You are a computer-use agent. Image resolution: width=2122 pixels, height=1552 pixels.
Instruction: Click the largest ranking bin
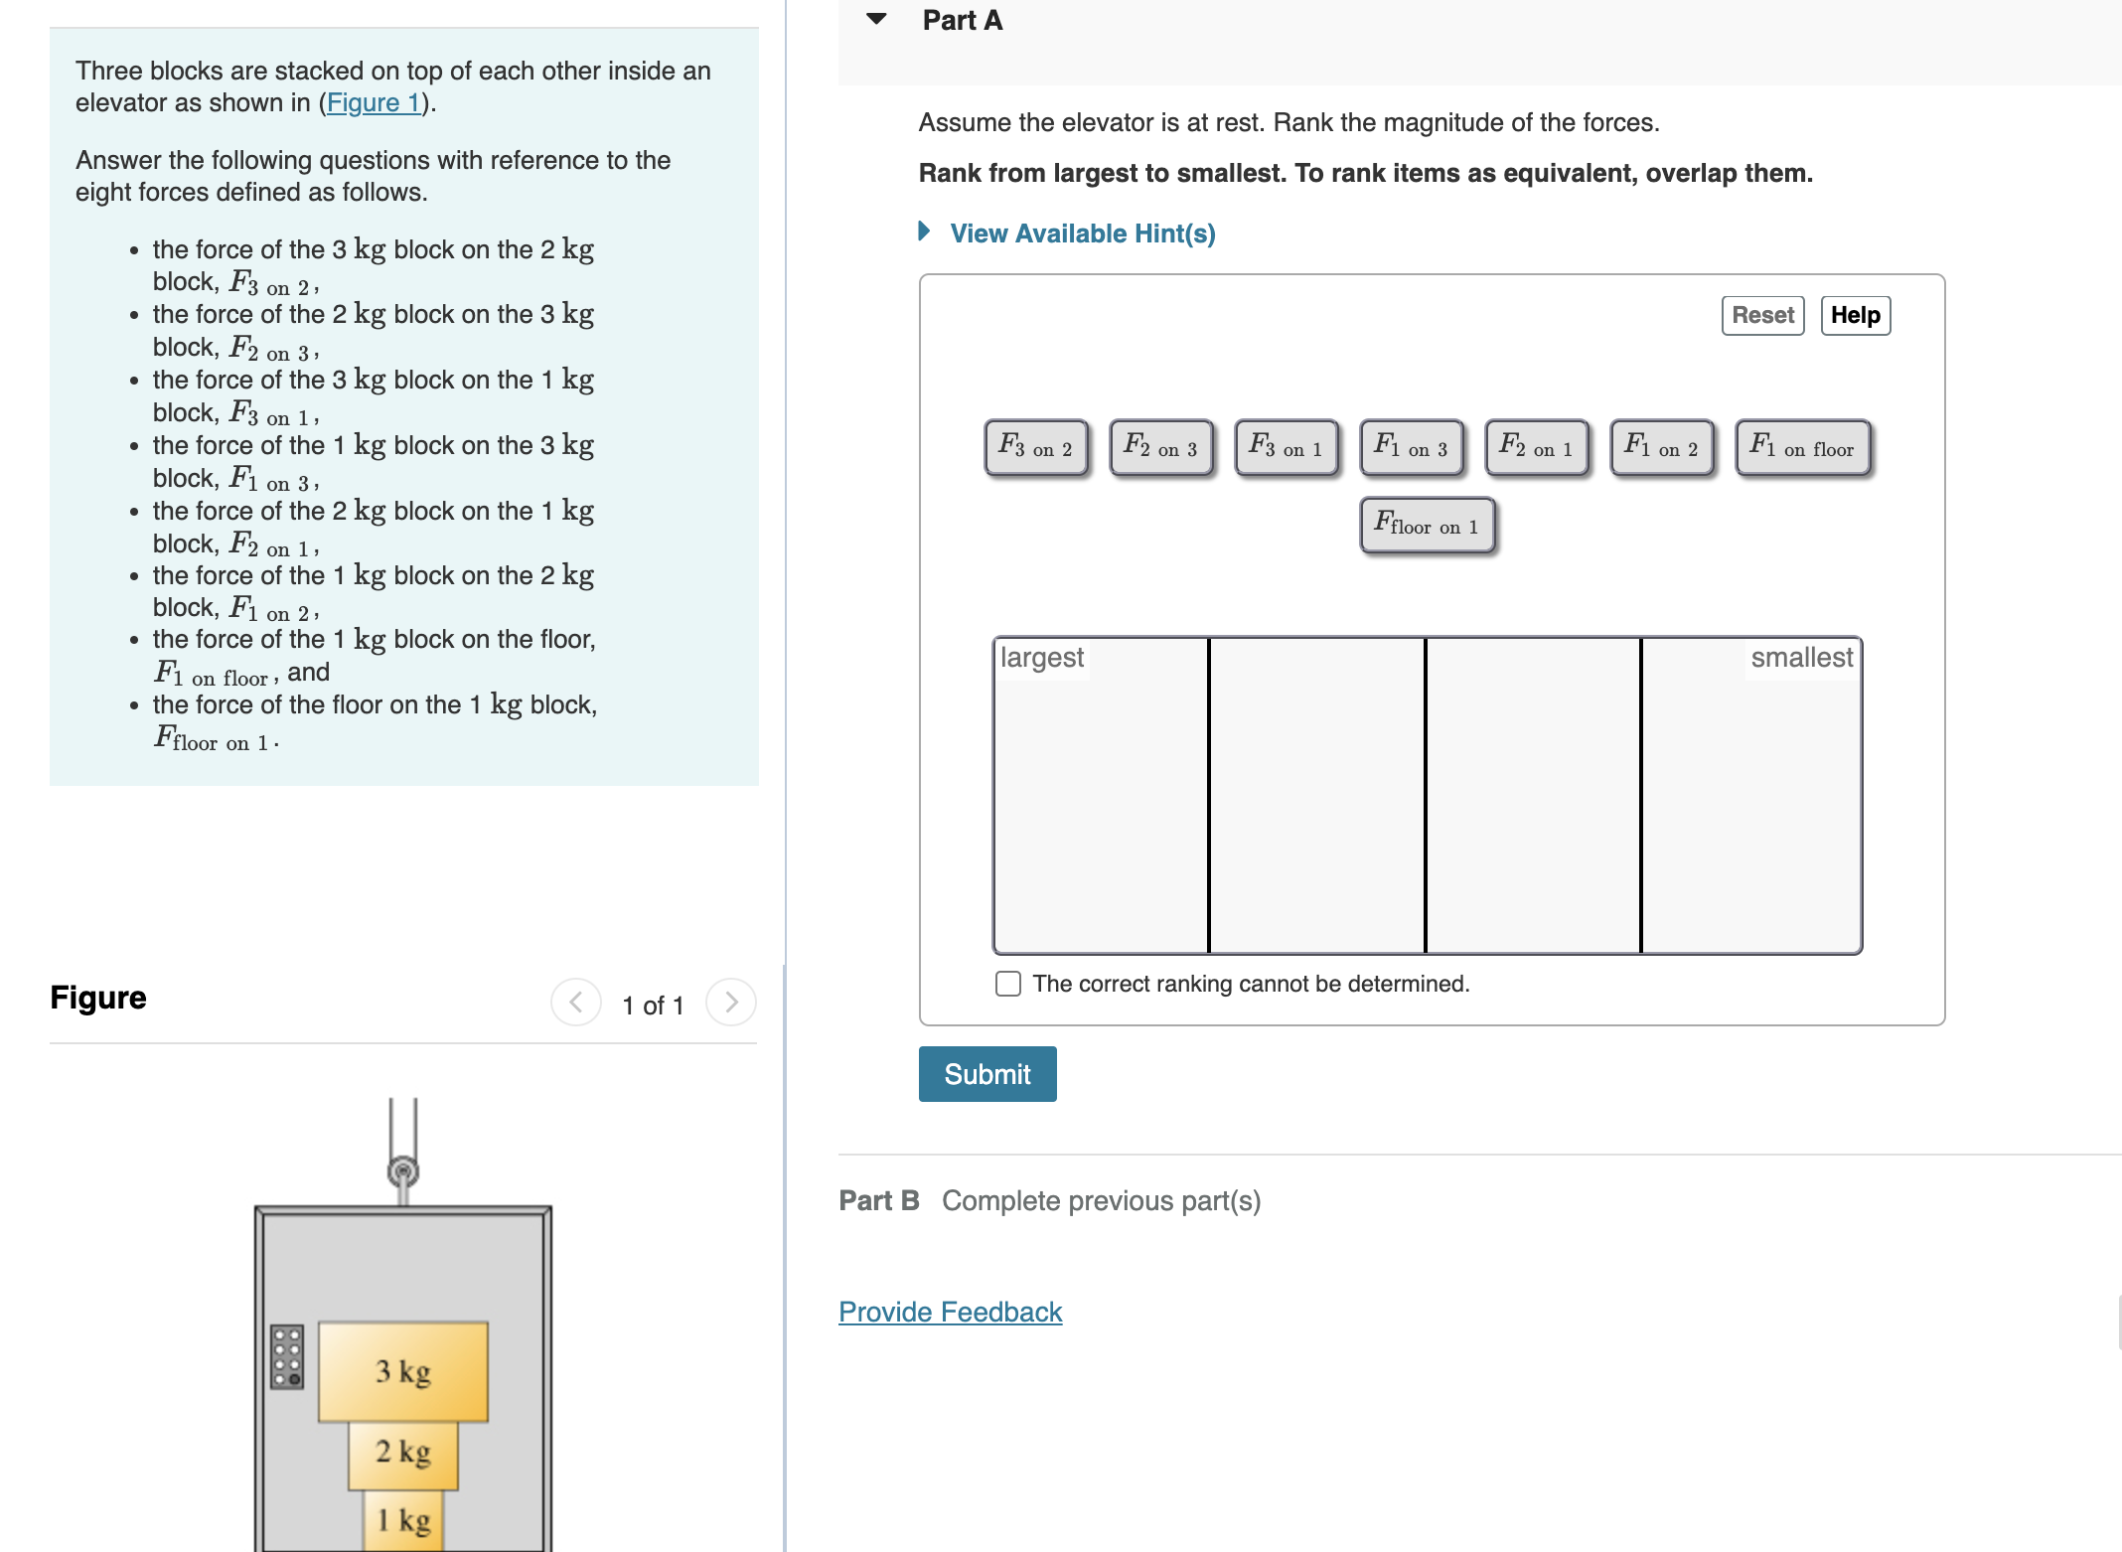click(1101, 805)
